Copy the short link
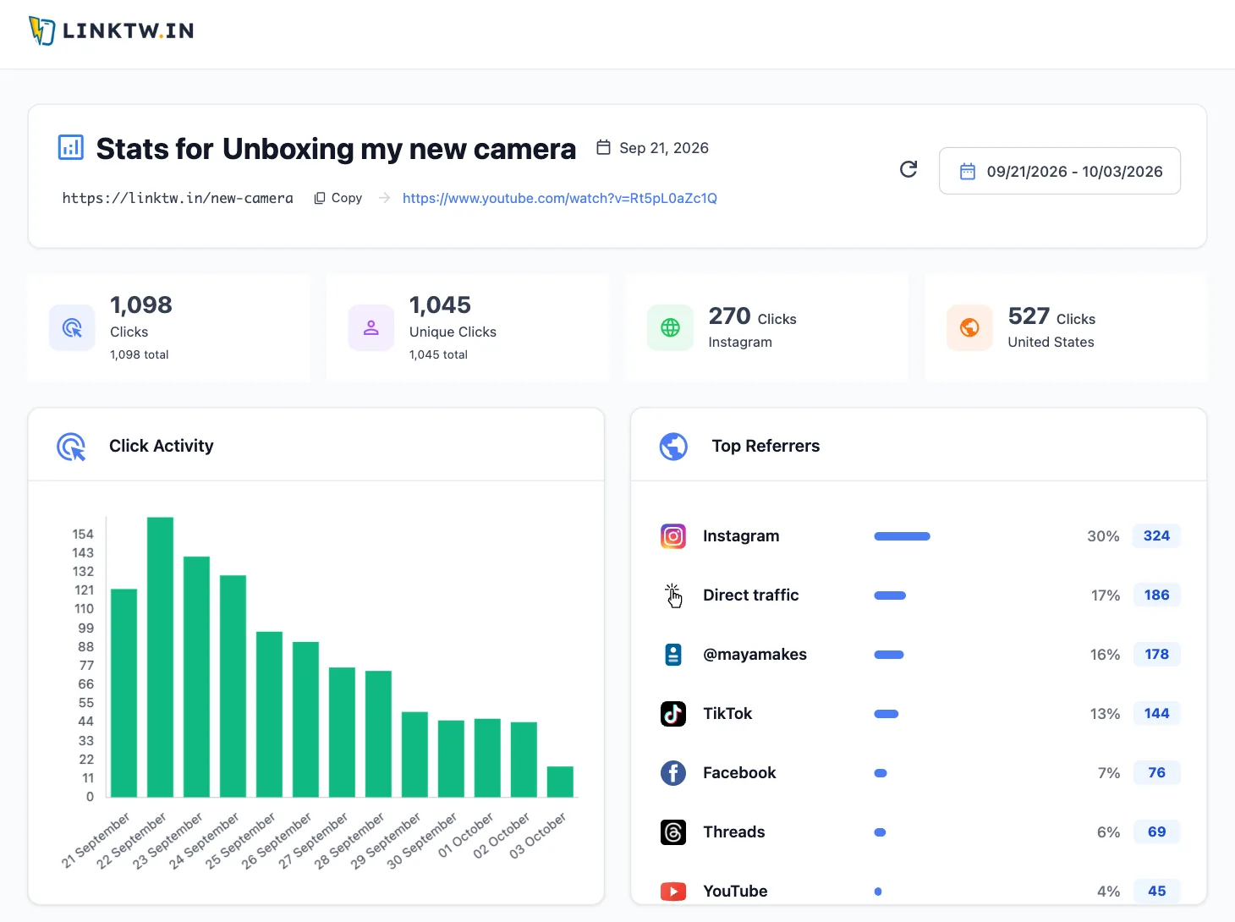1235x922 pixels. tap(338, 198)
